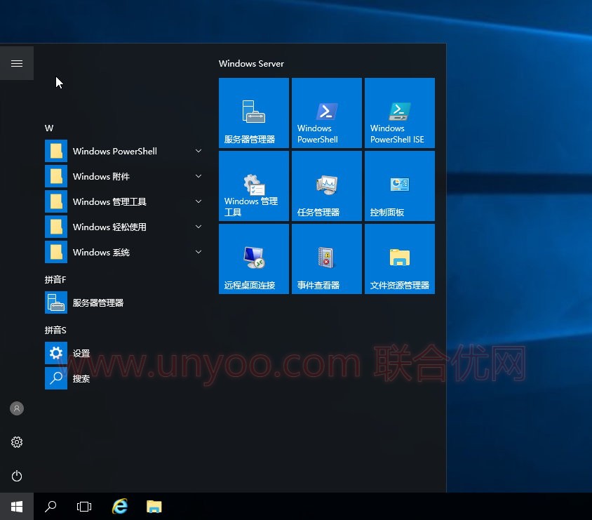The image size is (592, 520).
Task: Expand the Windows 轻松使用 folder chevron
Action: [199, 227]
